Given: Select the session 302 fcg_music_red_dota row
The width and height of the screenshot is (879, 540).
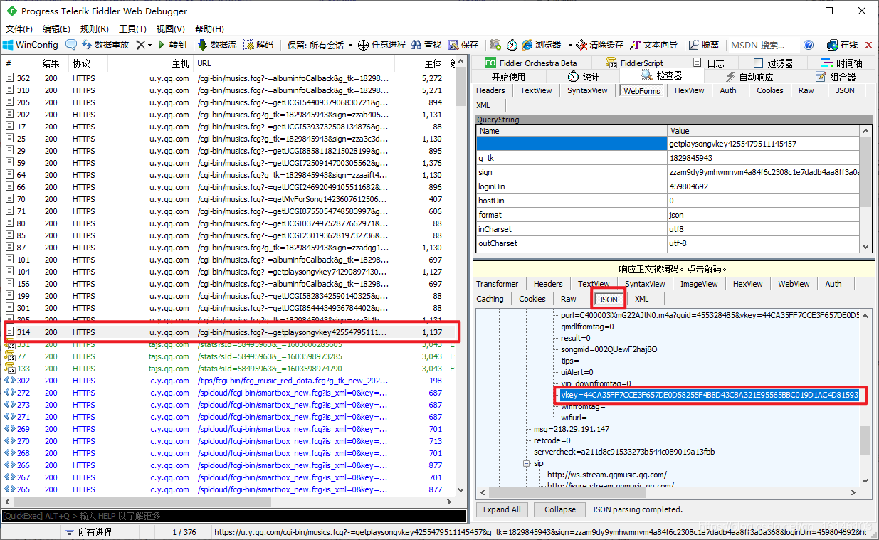Looking at the screenshot, I should (228, 381).
